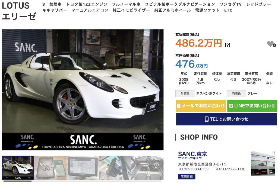
Task: View the SANC.東京 shop building photo
Action: [263, 163]
